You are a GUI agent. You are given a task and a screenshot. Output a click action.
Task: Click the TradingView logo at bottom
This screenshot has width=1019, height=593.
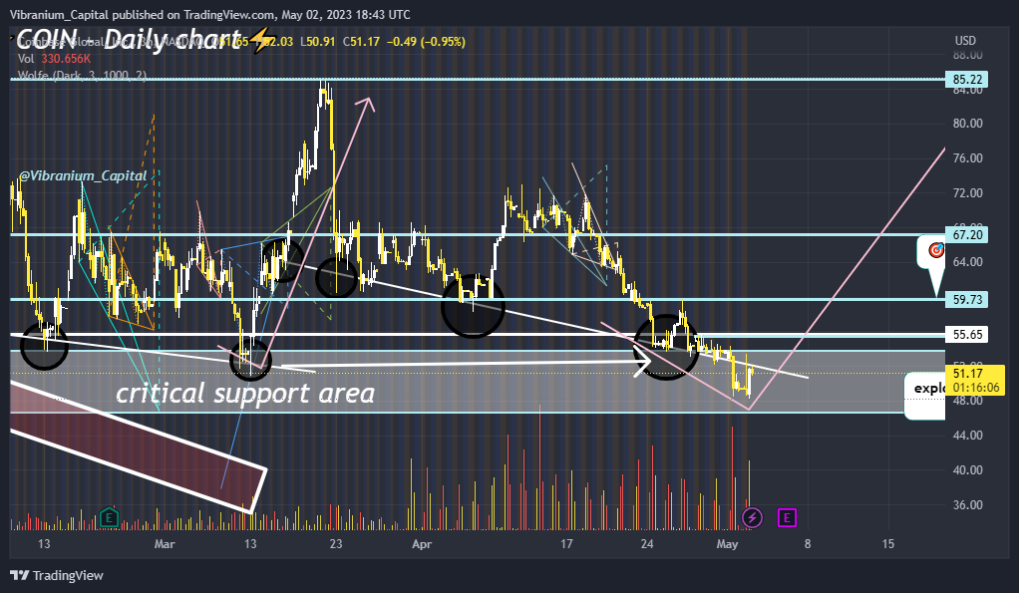coord(57,575)
